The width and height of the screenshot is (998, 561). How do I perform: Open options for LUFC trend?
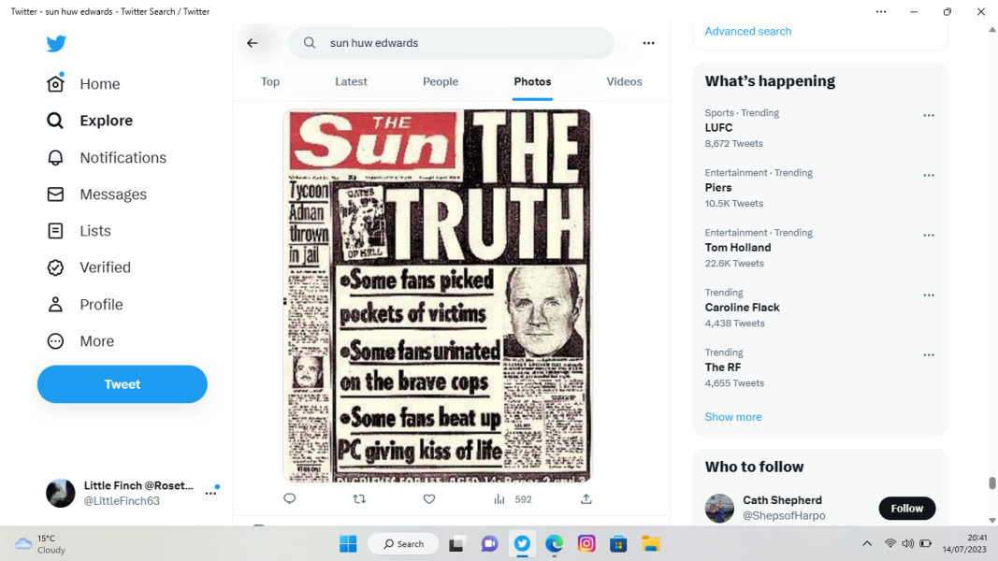tap(929, 115)
